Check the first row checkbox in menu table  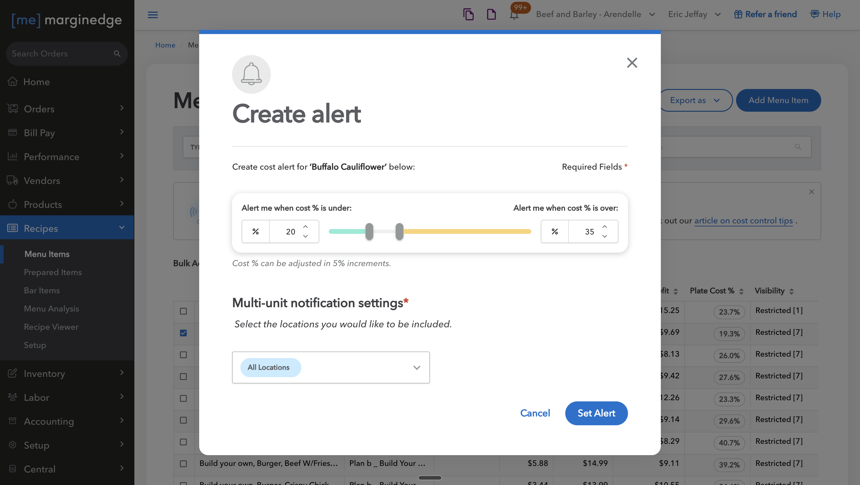pos(183,311)
